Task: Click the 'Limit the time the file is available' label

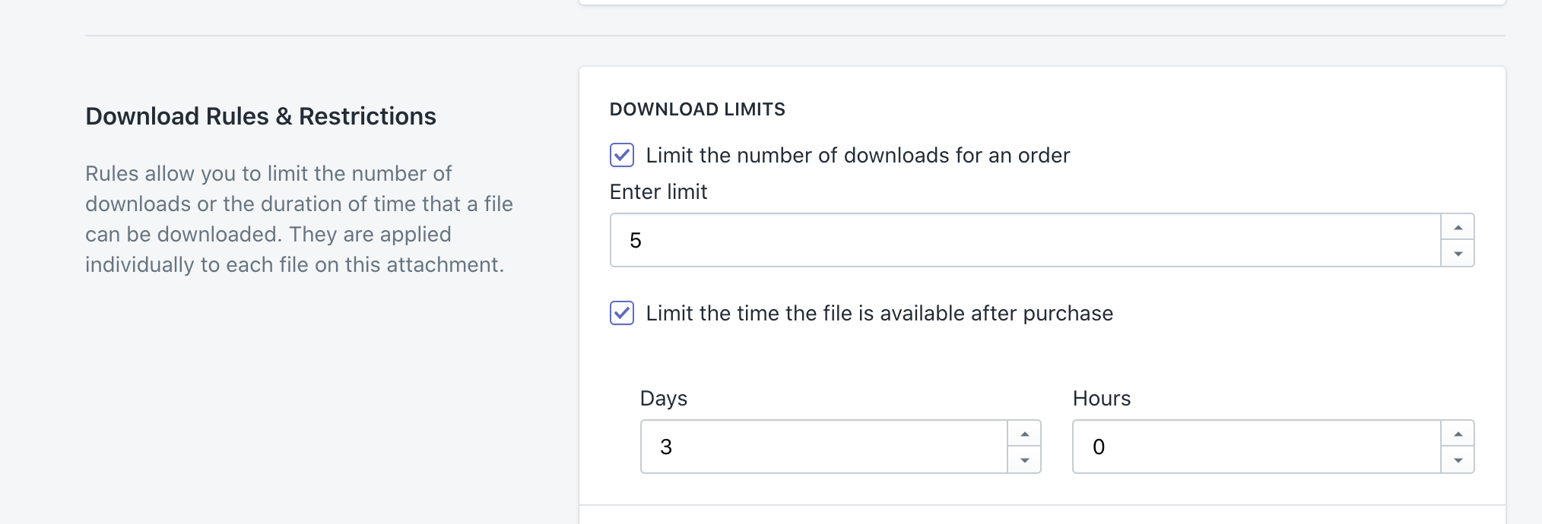Action: 879,314
